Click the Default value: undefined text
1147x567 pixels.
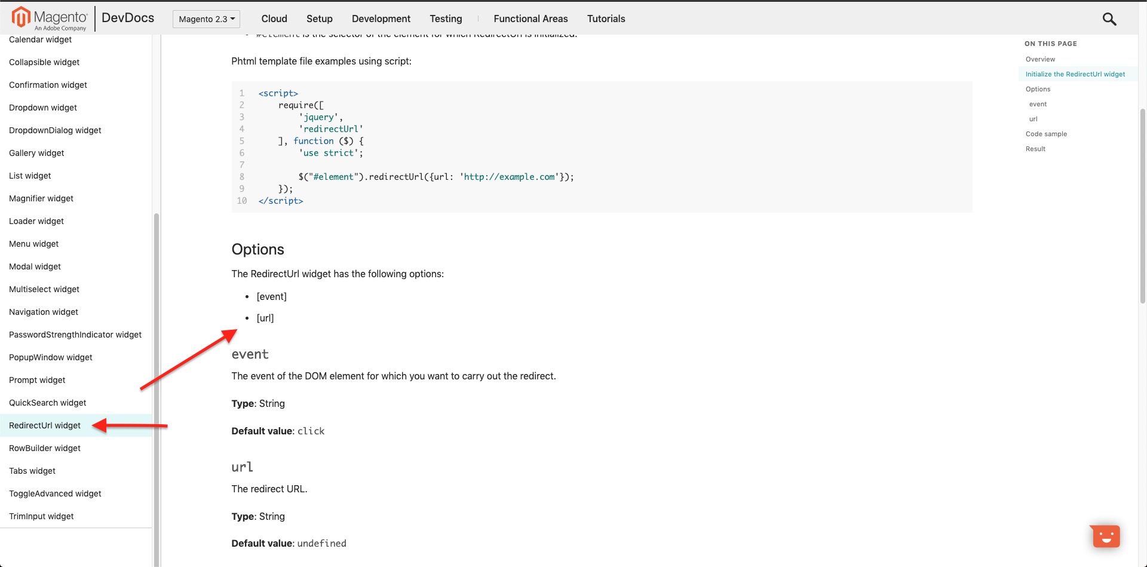289,543
